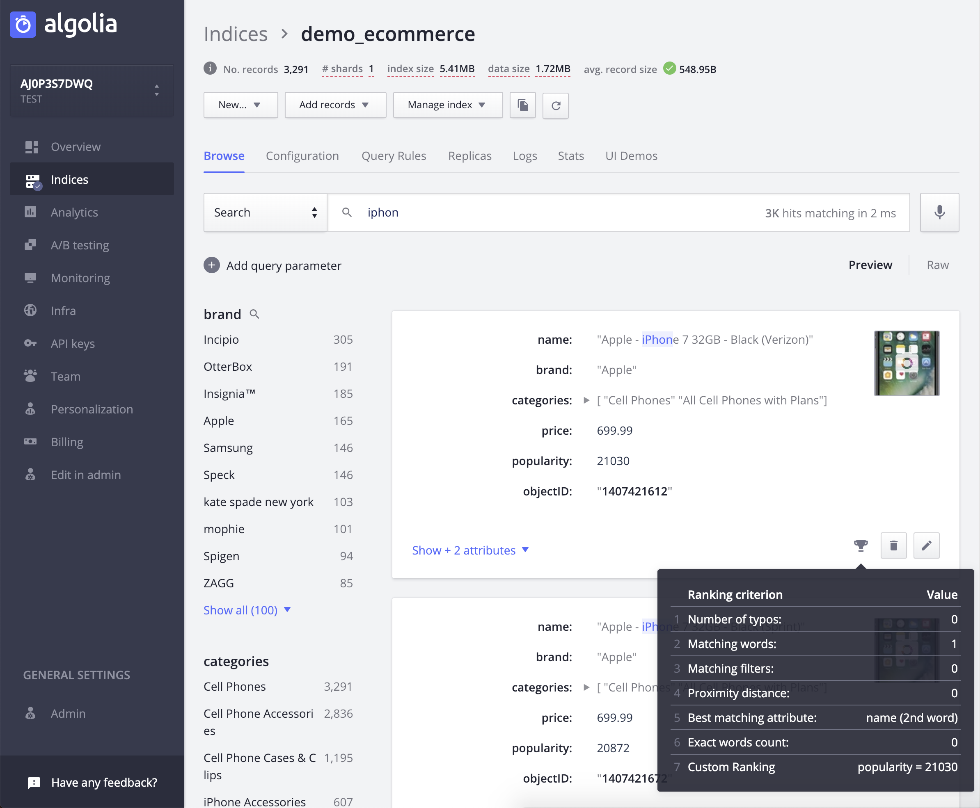Expand categories array of first record
980x808 pixels.
click(x=586, y=400)
